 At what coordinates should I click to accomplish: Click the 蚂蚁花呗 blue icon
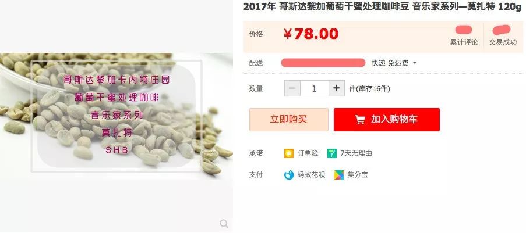(x=288, y=175)
